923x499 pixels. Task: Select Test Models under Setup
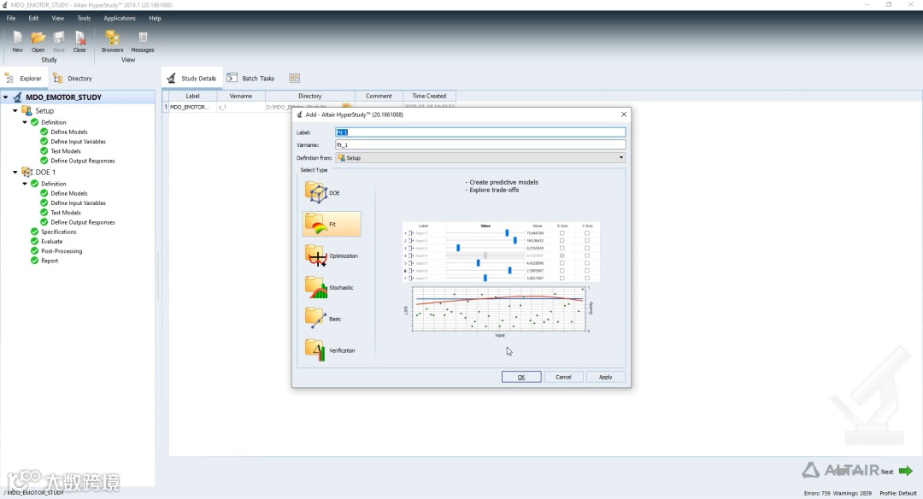pyautogui.click(x=65, y=151)
